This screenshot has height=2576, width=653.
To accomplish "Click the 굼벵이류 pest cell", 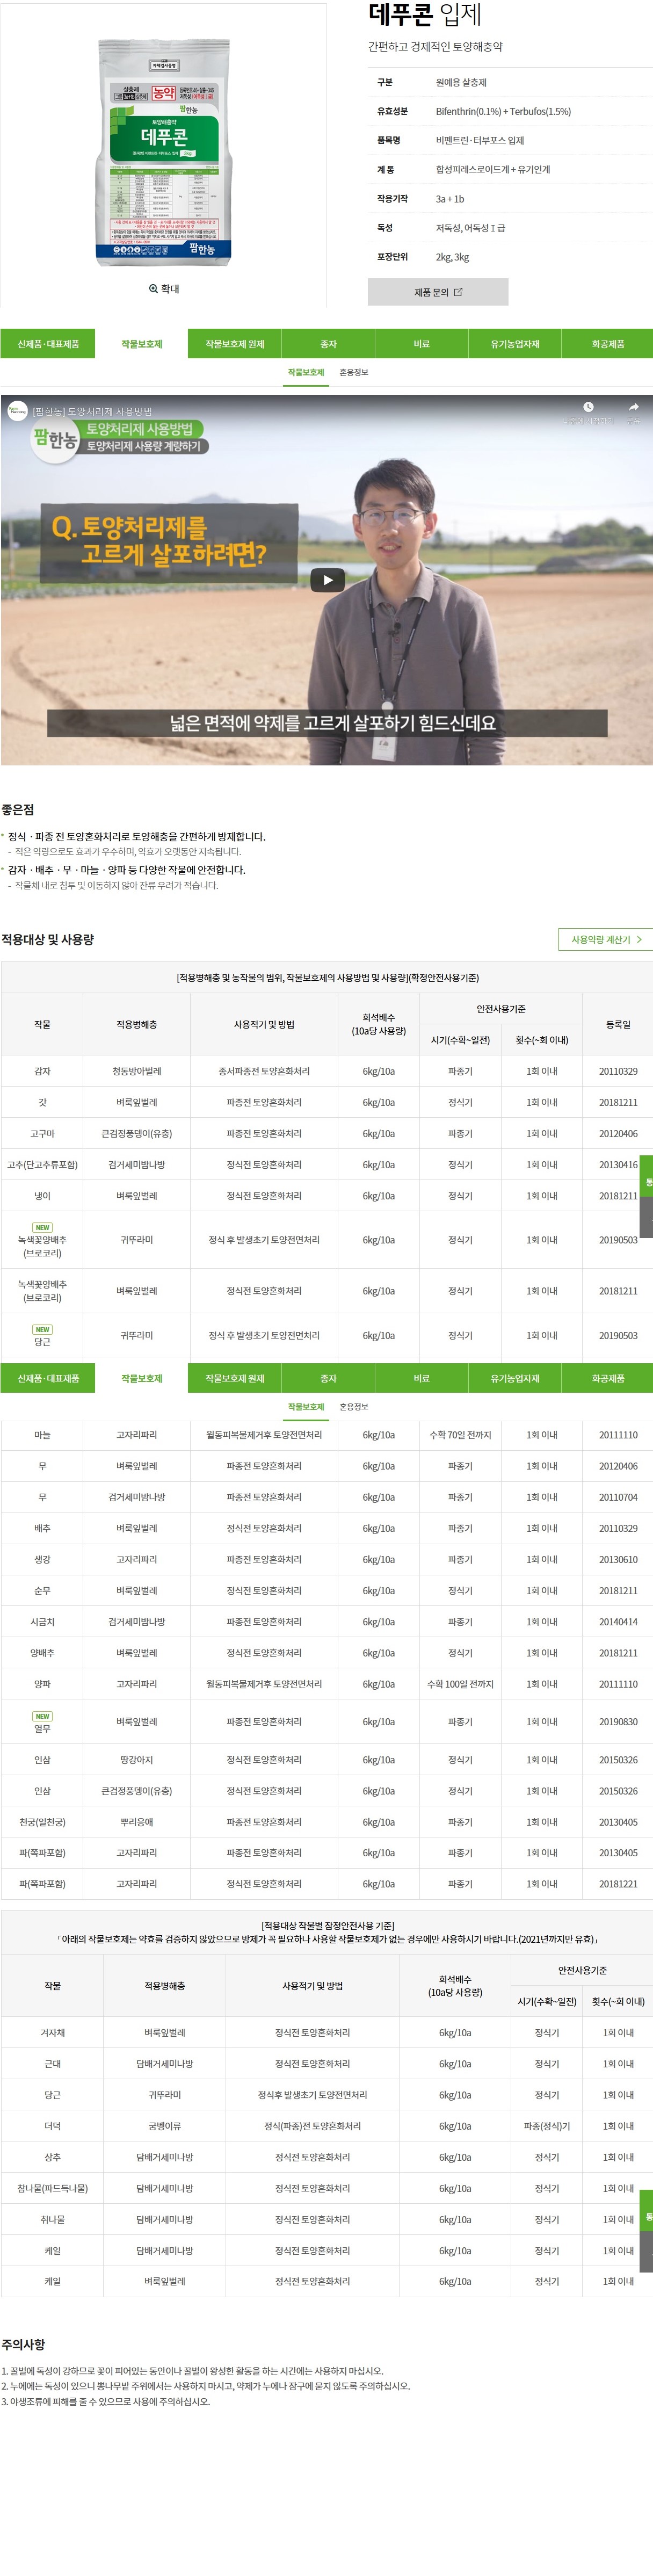I will tap(165, 2126).
